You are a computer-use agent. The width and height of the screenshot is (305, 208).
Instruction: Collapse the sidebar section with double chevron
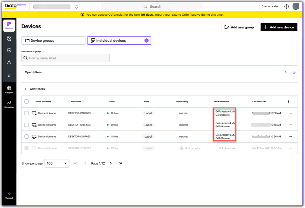pyautogui.click(x=9, y=76)
